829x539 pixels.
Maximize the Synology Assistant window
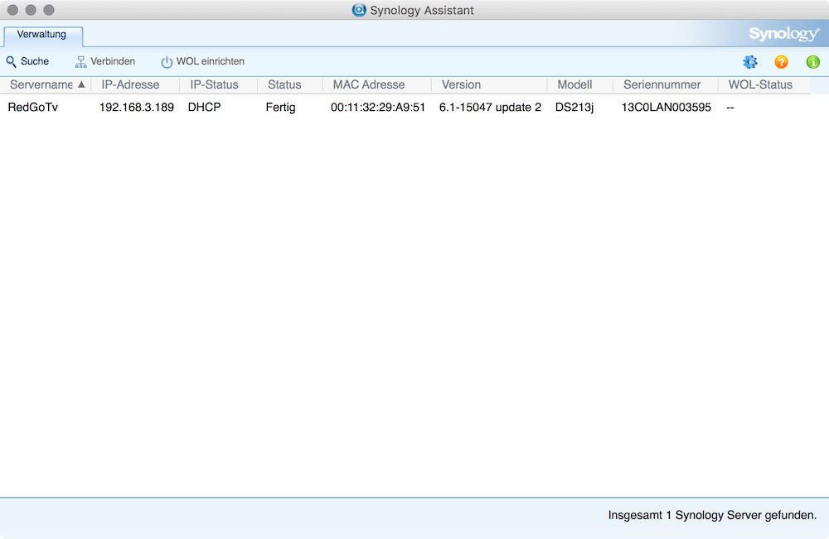pyautogui.click(x=49, y=10)
